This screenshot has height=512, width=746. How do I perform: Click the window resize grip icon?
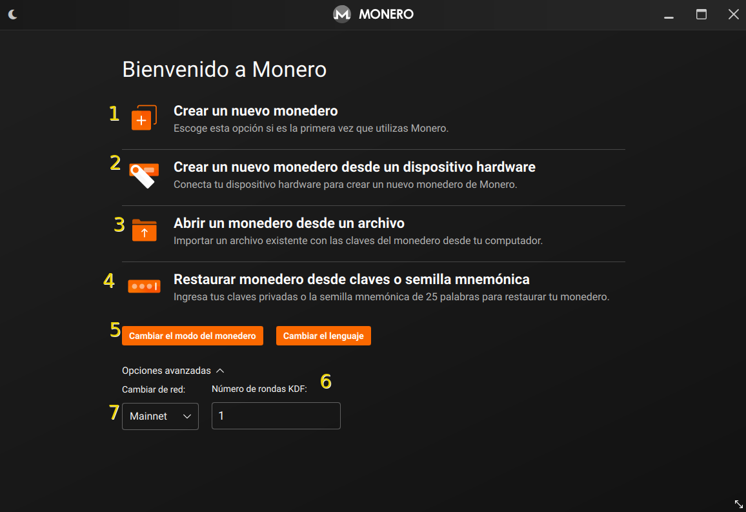(x=738, y=504)
